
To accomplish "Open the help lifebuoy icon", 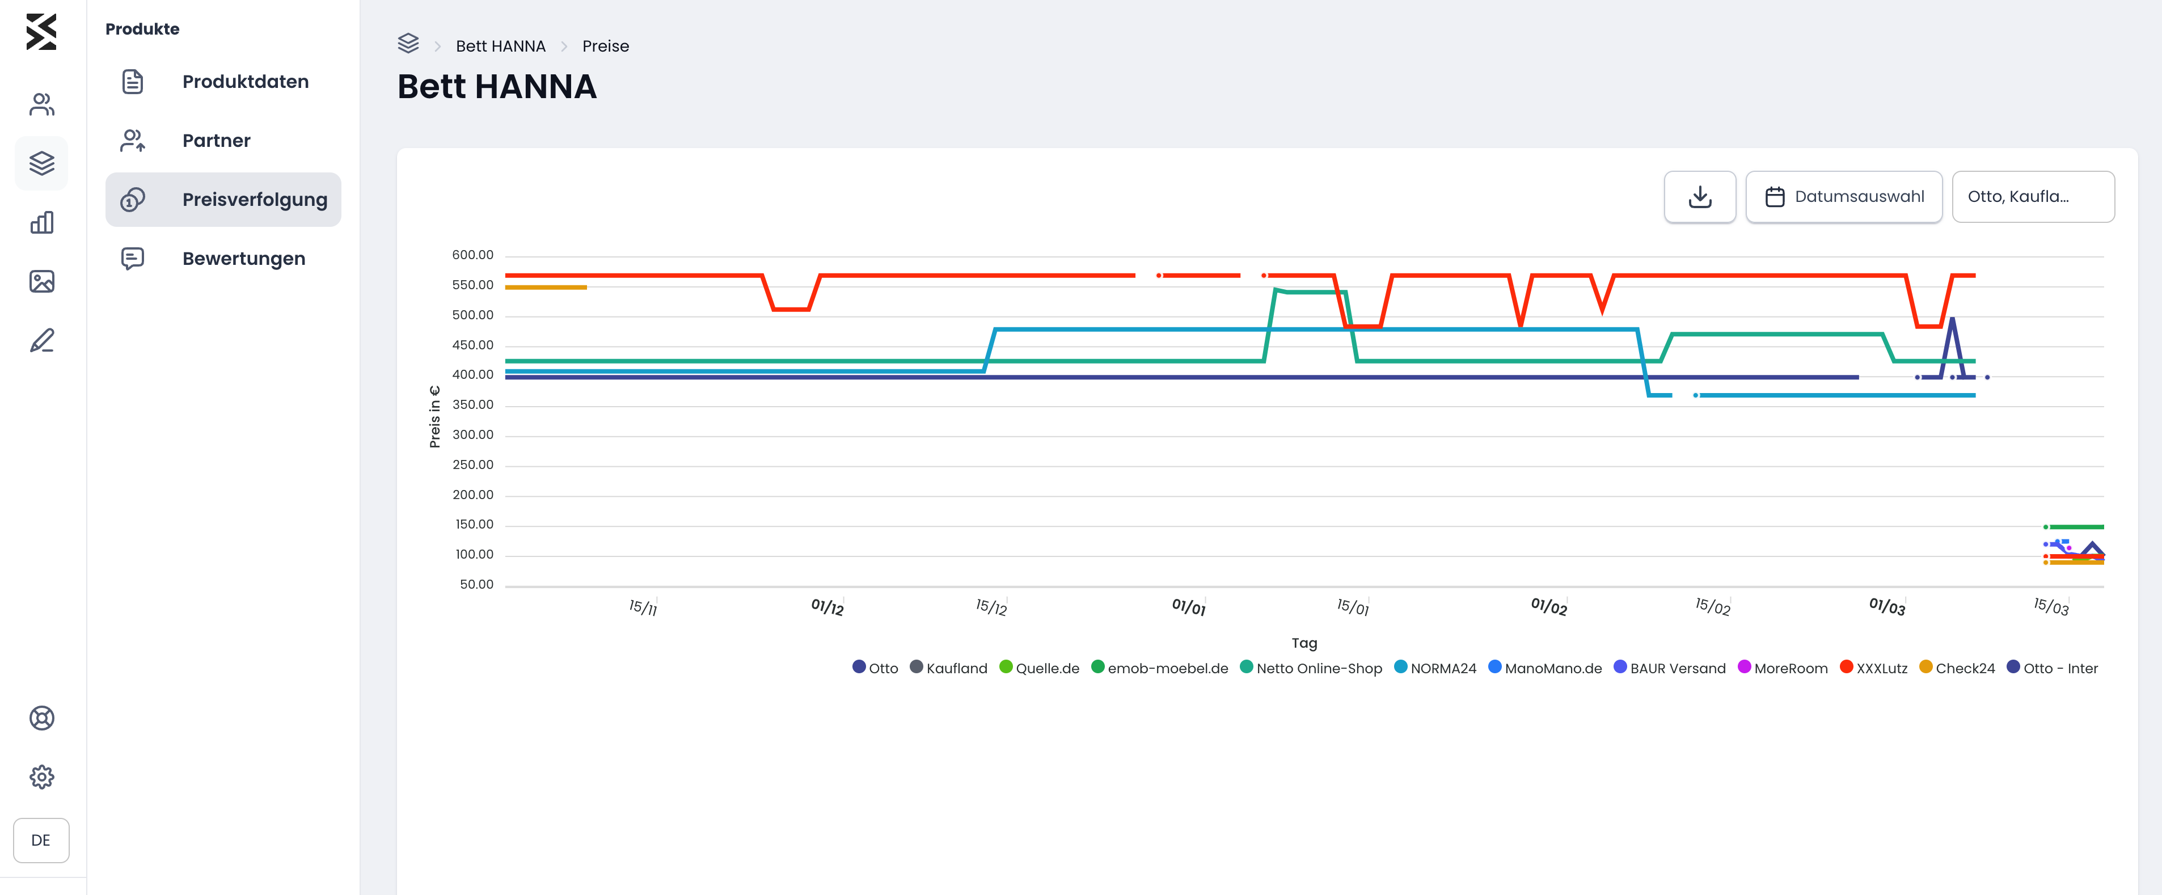I will [42, 718].
